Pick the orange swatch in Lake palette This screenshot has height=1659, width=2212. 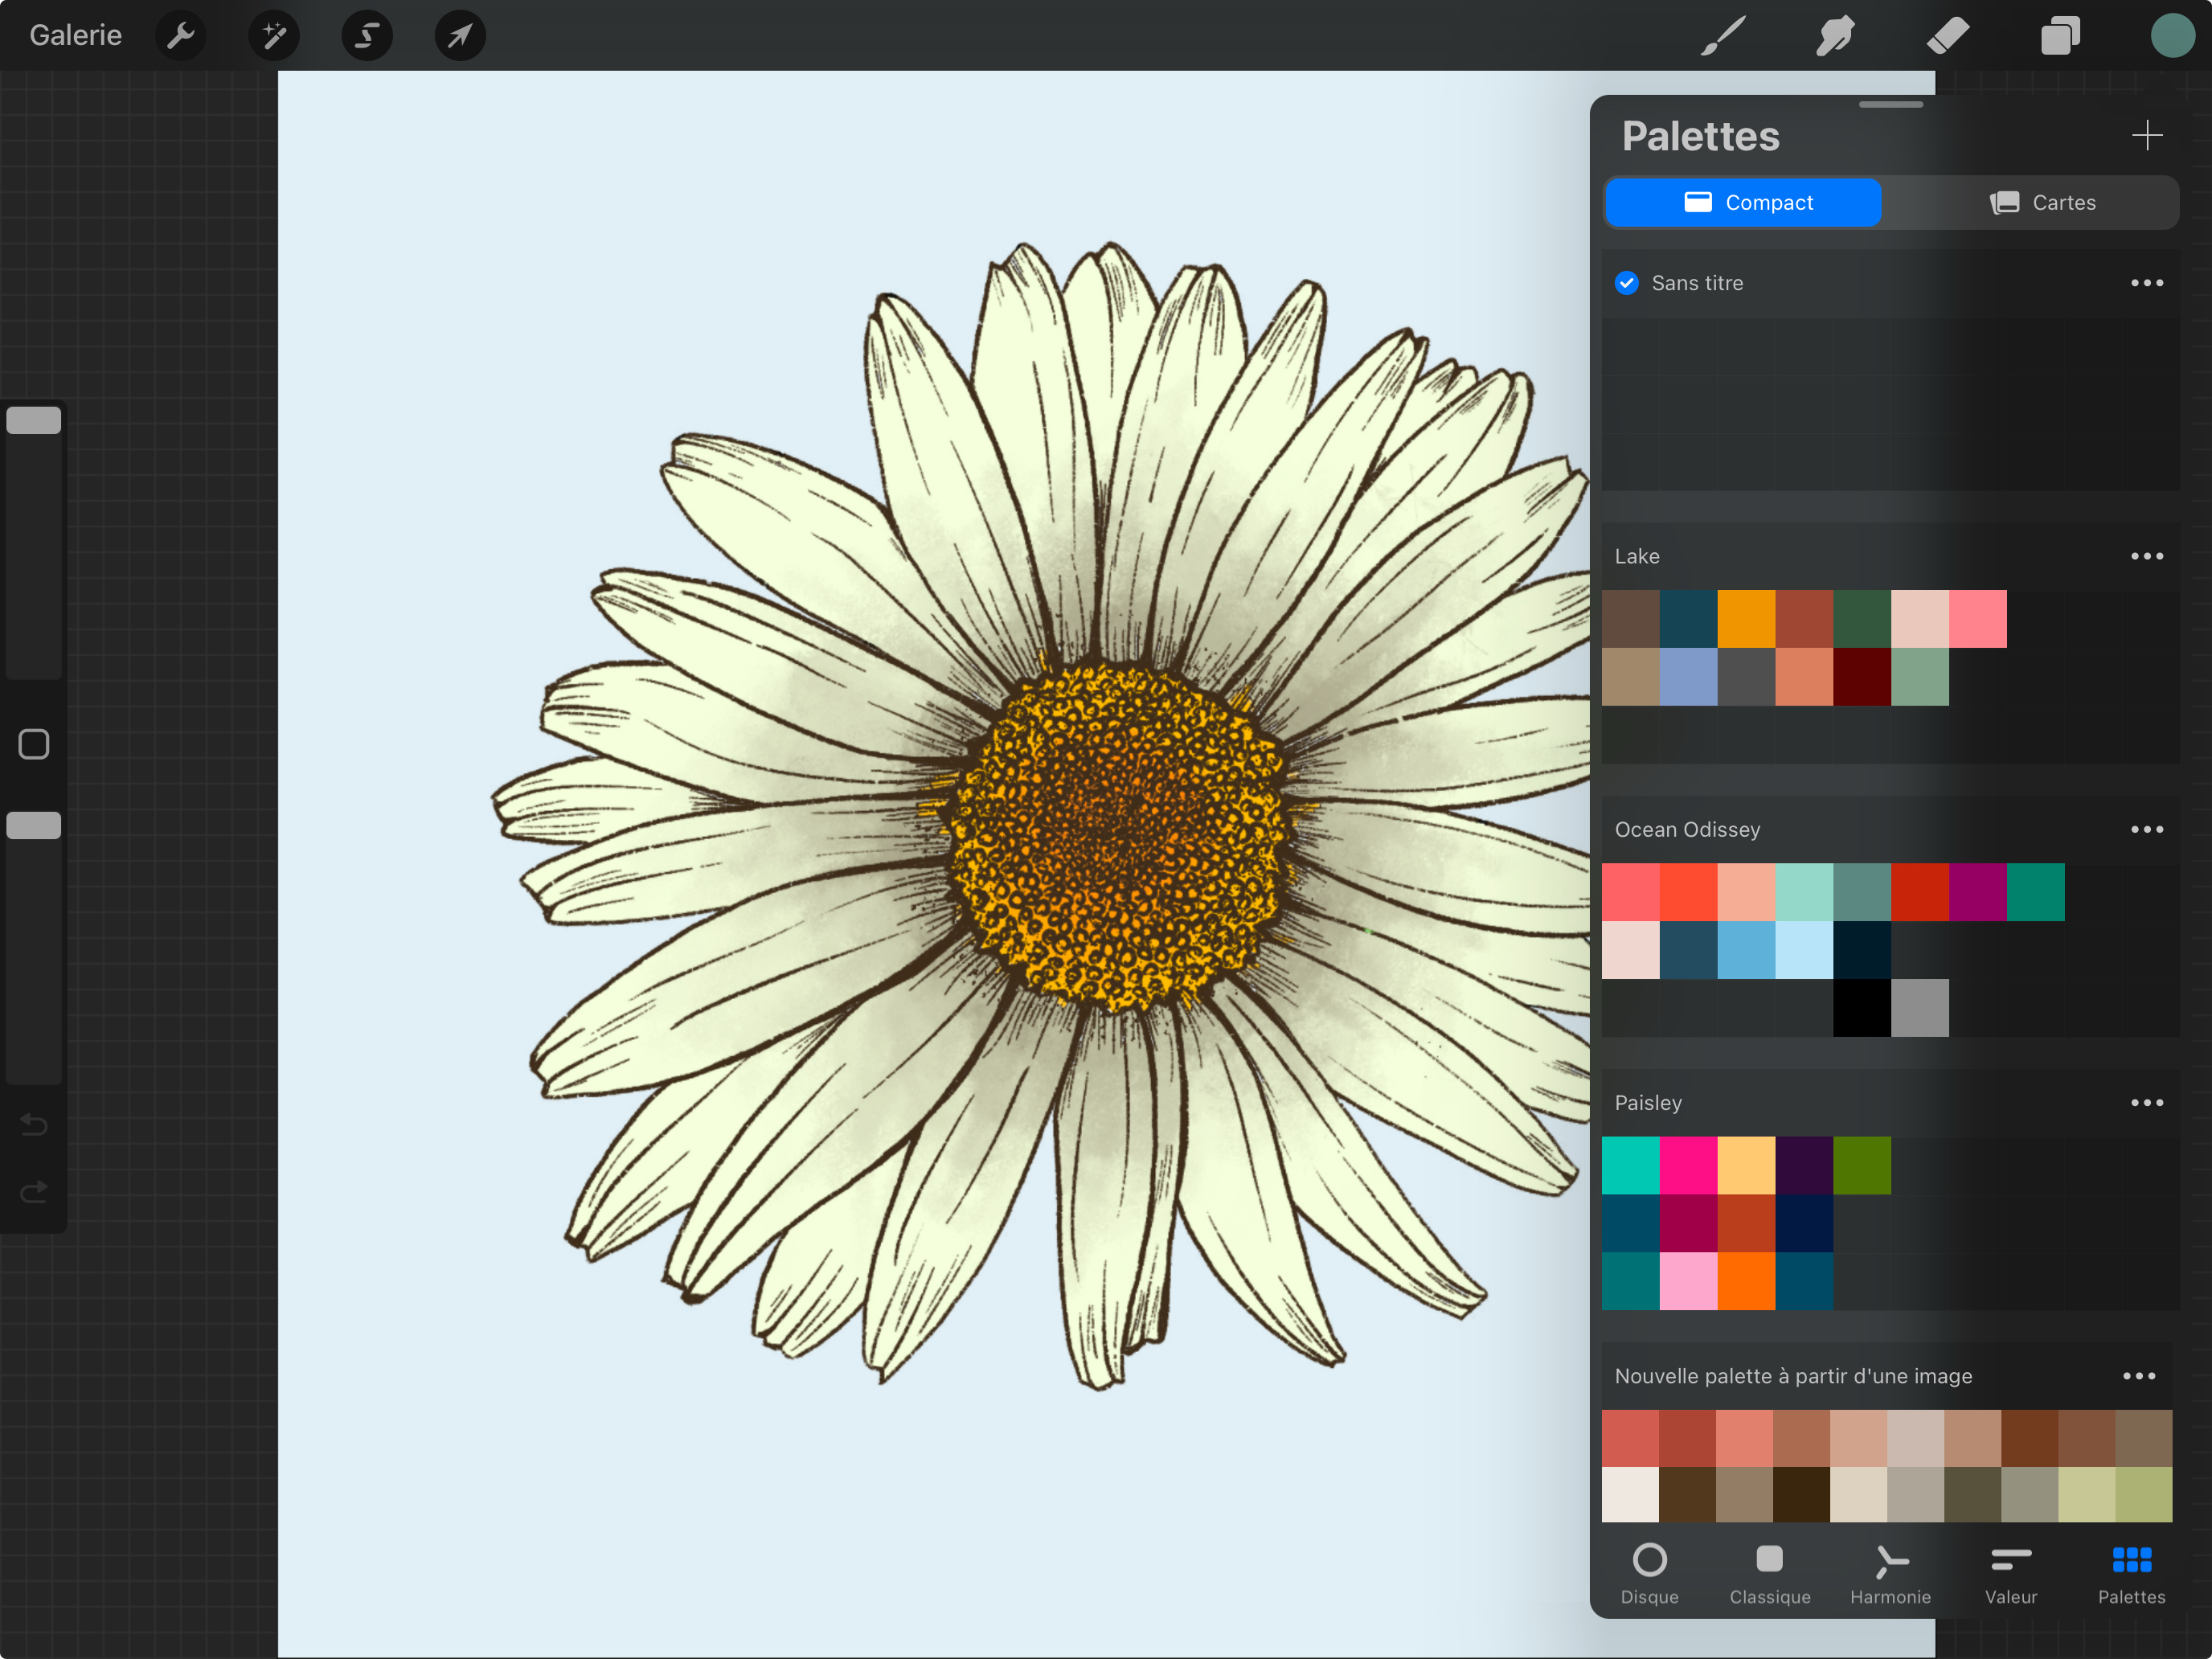click(1746, 618)
